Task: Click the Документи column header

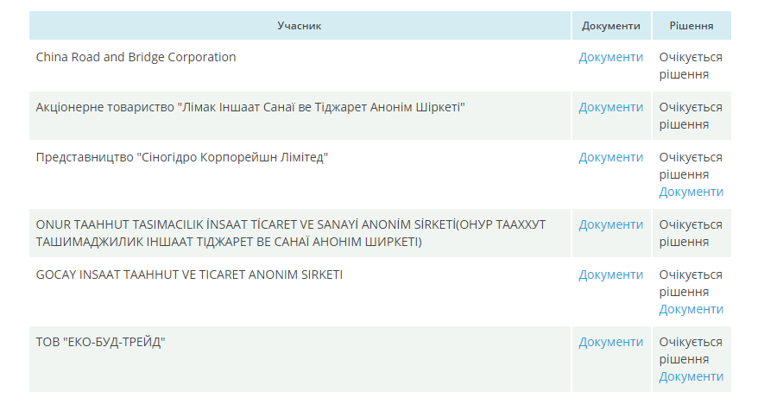Action: pos(610,26)
